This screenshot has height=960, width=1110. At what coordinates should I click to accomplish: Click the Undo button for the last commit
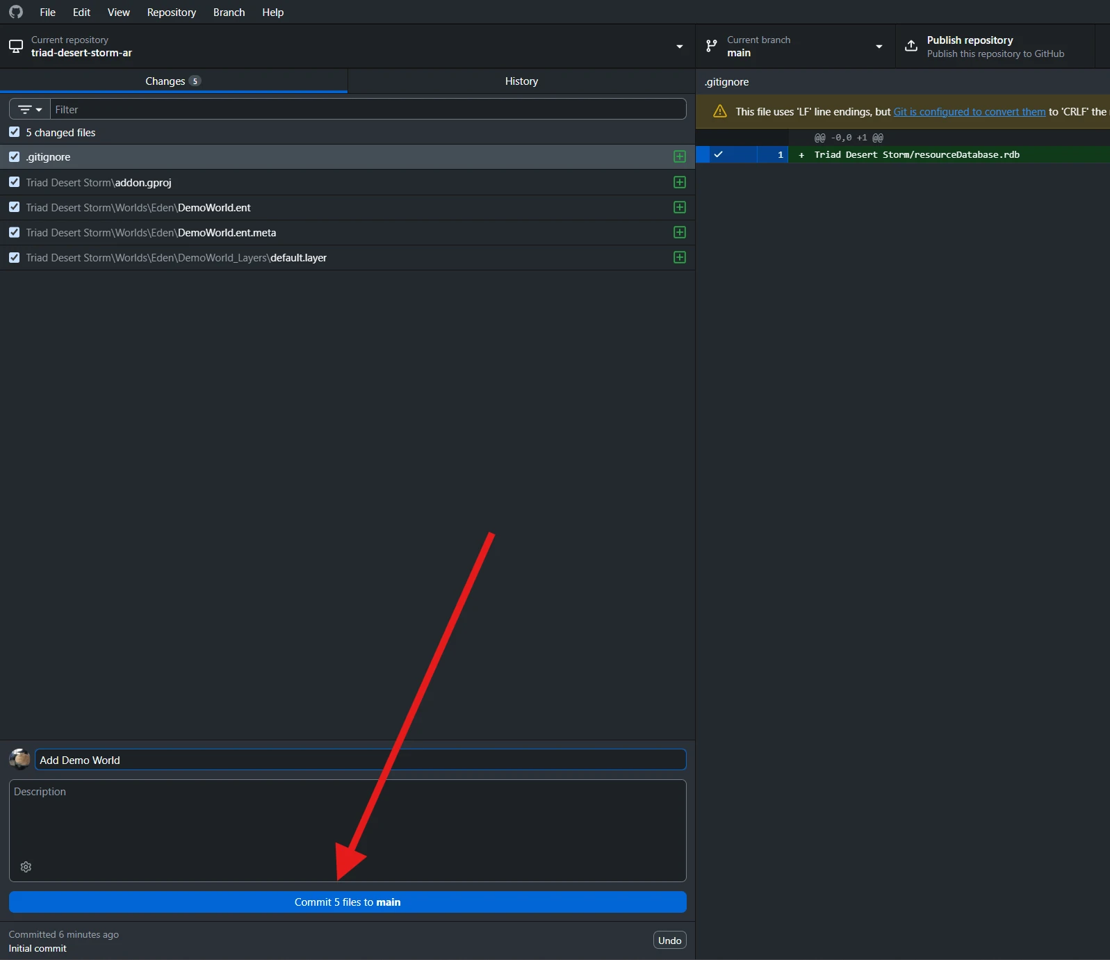(x=669, y=941)
